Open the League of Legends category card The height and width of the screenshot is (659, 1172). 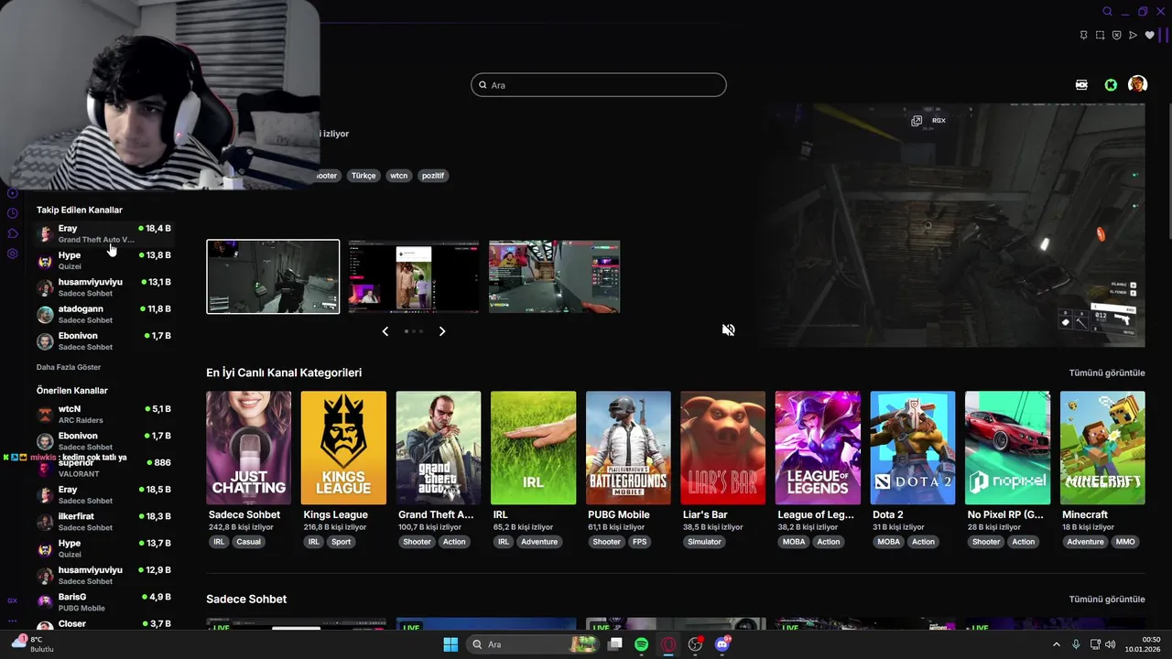[x=818, y=448]
